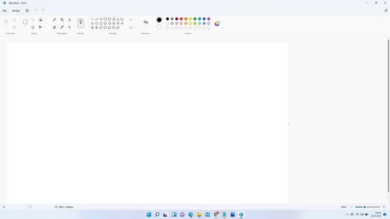Viewport: 390px width, 219px height.
Task: Pick the yellow color swatch
Action: pyautogui.click(x=190, y=19)
